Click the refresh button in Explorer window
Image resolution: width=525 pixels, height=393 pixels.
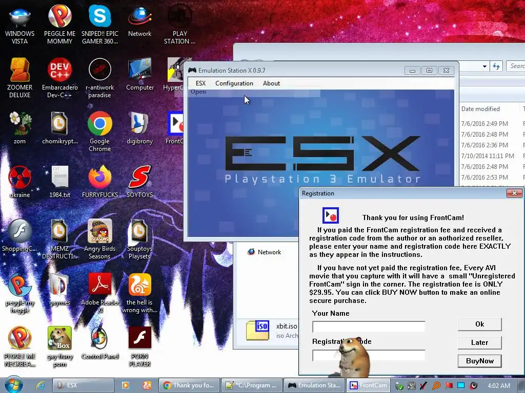point(496,67)
